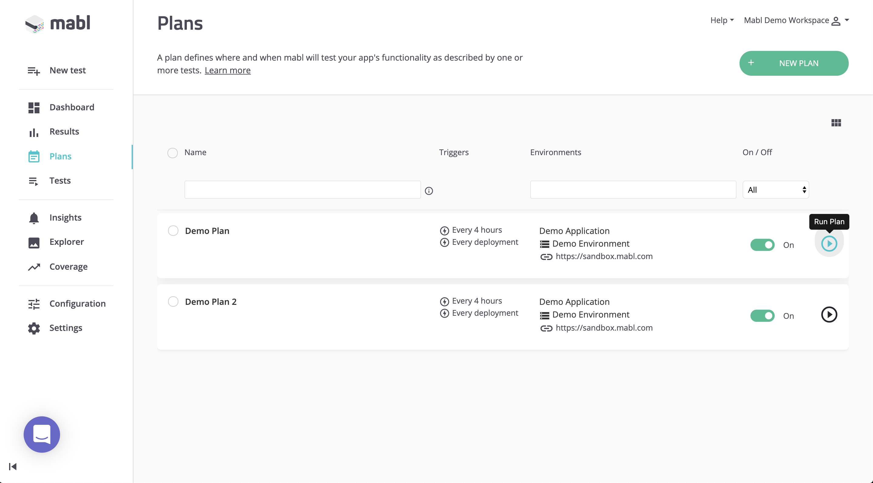Open the Intercom chat bubble
The height and width of the screenshot is (483, 873).
(42, 434)
